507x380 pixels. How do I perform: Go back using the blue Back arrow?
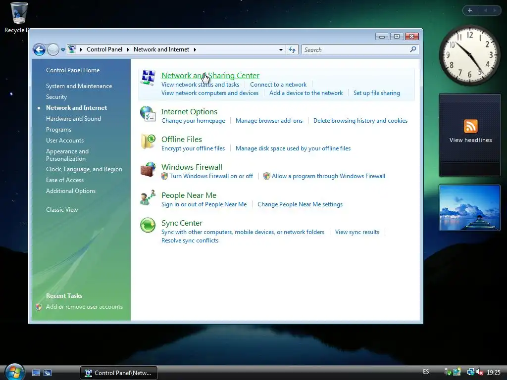pyautogui.click(x=39, y=49)
